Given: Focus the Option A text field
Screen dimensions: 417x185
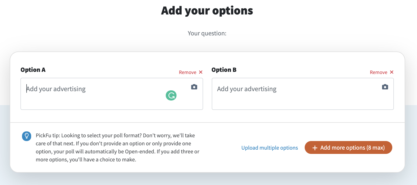Looking at the screenshot, I should click(112, 94).
